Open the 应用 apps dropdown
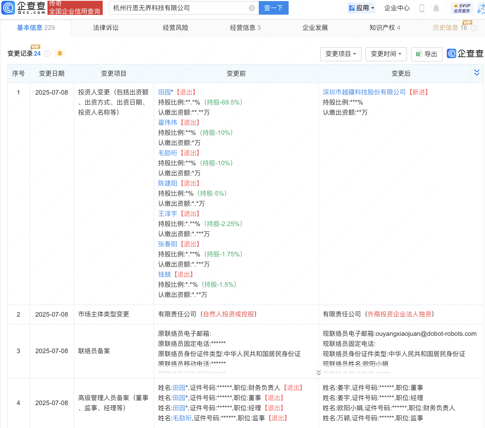This screenshot has height=428, width=485. (x=361, y=8)
